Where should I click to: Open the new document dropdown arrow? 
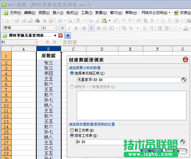[x=12, y=20]
